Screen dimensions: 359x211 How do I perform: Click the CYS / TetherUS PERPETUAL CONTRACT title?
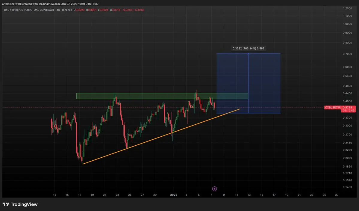point(29,10)
